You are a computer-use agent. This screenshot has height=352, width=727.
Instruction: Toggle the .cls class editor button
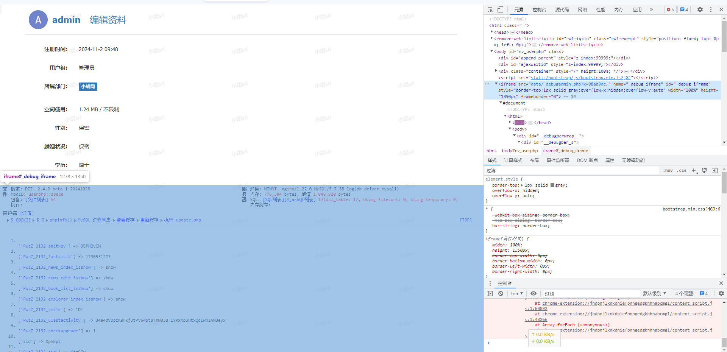pyautogui.click(x=682, y=170)
